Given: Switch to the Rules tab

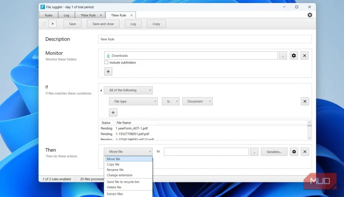Looking at the screenshot, I should (x=49, y=15).
